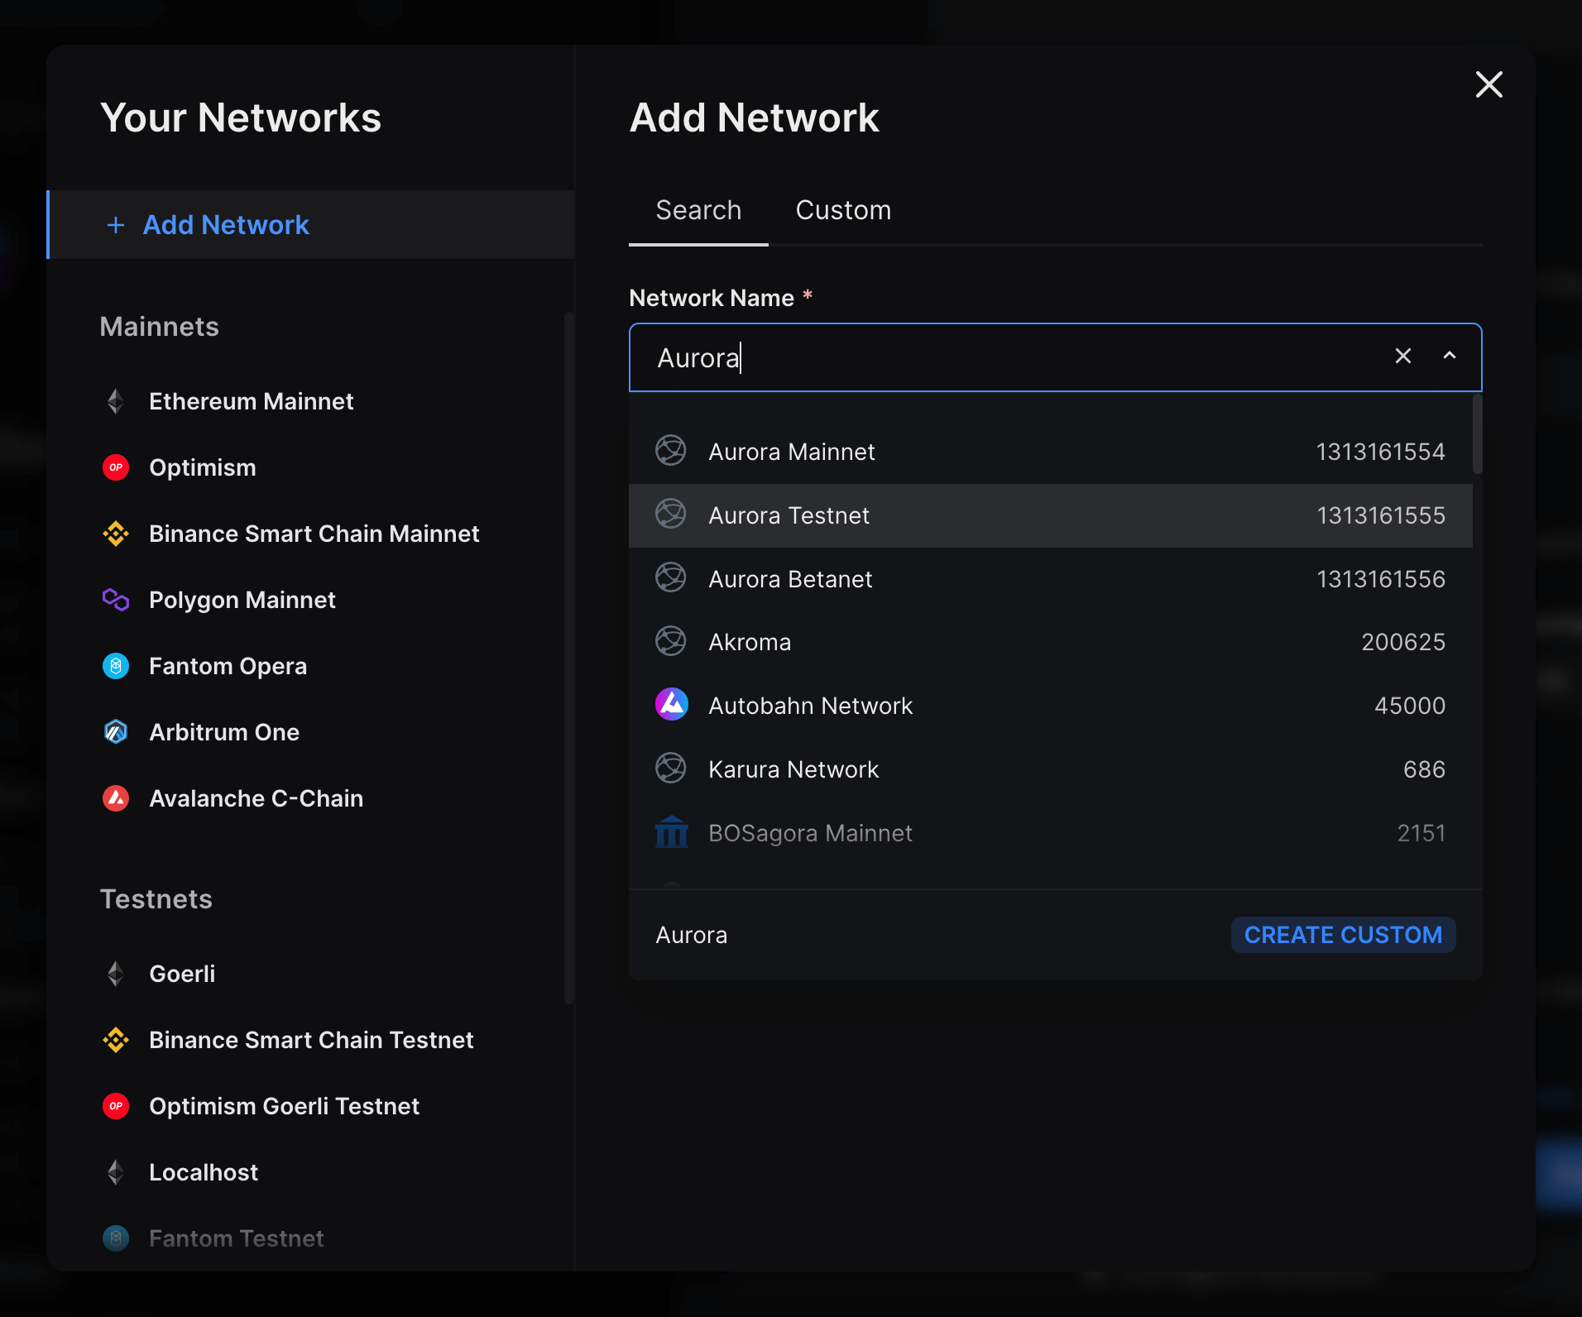Click the globe icon beside Aurora Mainnet

pos(671,451)
